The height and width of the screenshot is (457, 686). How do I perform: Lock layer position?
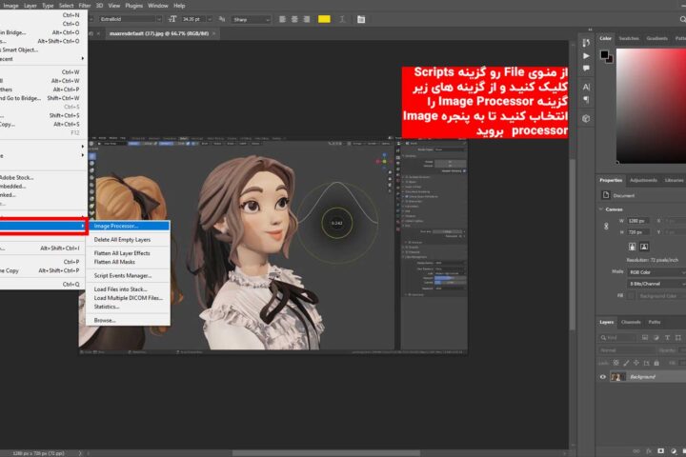[x=636, y=363]
